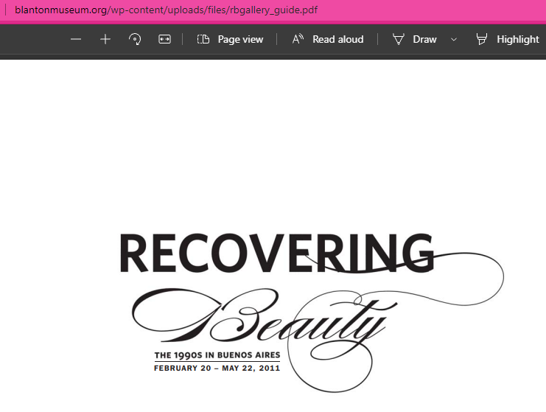Click the RECOVERING title text
This screenshot has height=412, width=546.
pos(277,253)
